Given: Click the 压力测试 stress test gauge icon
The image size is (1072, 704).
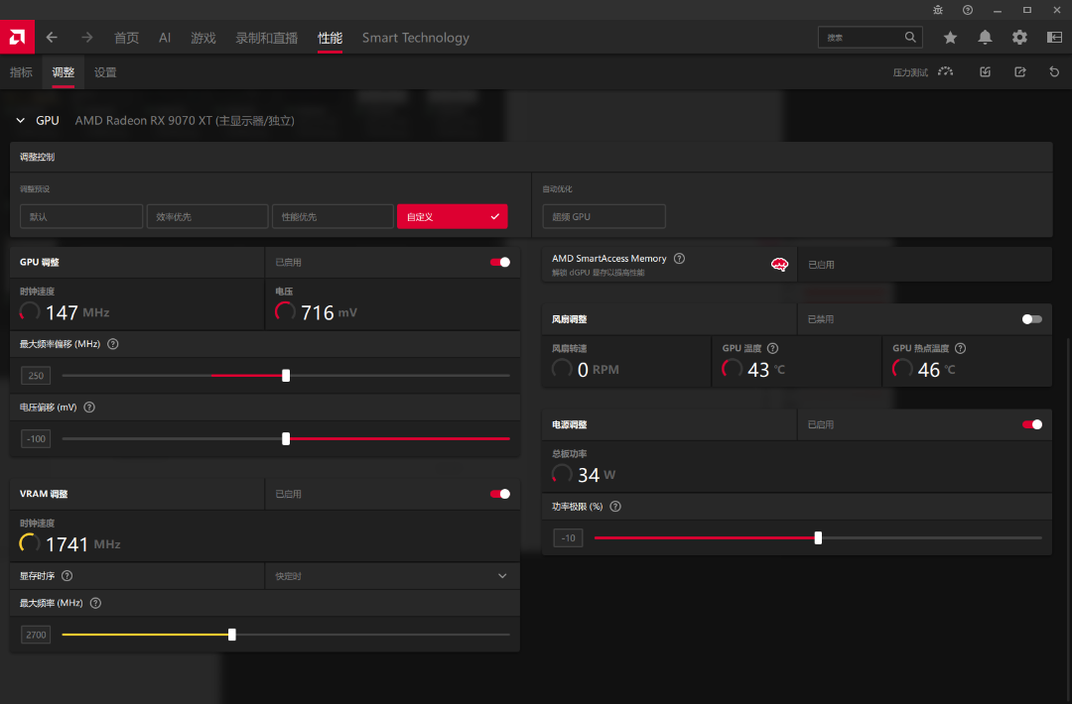Looking at the screenshot, I should 944,72.
